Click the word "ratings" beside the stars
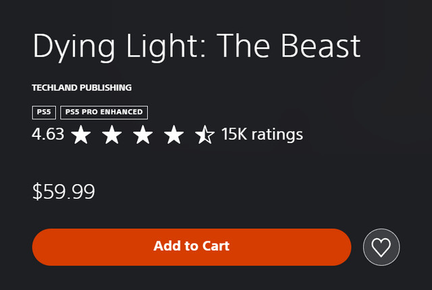 (276, 134)
